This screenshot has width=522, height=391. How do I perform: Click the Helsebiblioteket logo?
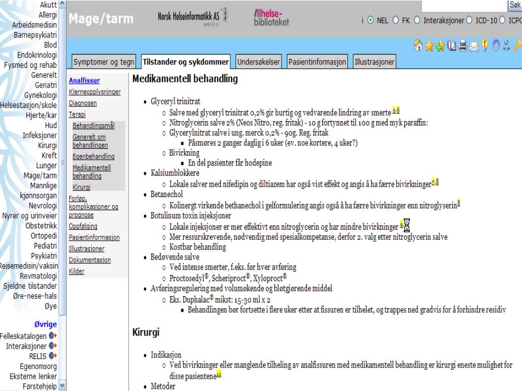[271, 17]
